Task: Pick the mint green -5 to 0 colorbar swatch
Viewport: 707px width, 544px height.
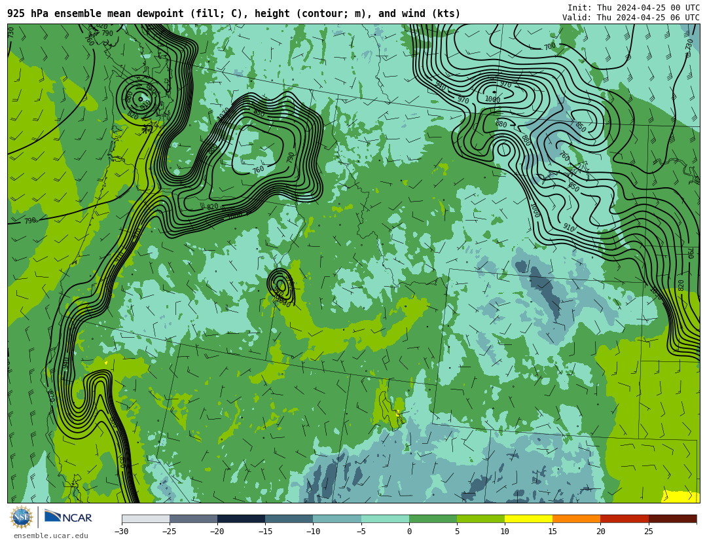Action: click(385, 518)
